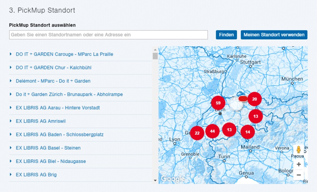
Task: Expand EX LIBRIS Basel Steinen arrow
Action: [x=11, y=148]
